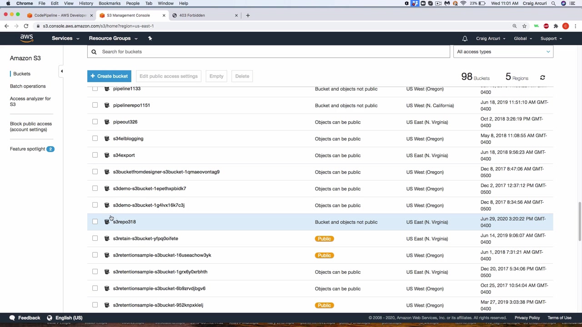Click the Create bucket button

[109, 76]
